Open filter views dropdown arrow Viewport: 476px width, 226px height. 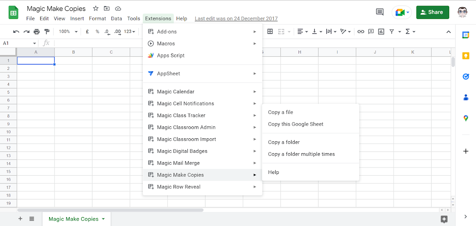[400, 32]
